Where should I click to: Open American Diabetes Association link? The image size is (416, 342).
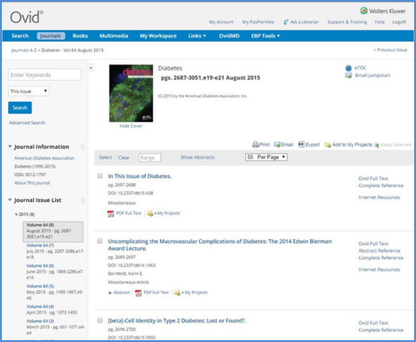[x=44, y=158]
